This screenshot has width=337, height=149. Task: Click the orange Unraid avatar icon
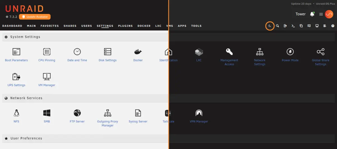(x=329, y=14)
